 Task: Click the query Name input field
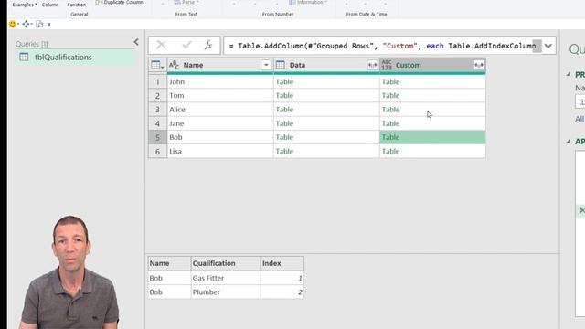(580, 101)
